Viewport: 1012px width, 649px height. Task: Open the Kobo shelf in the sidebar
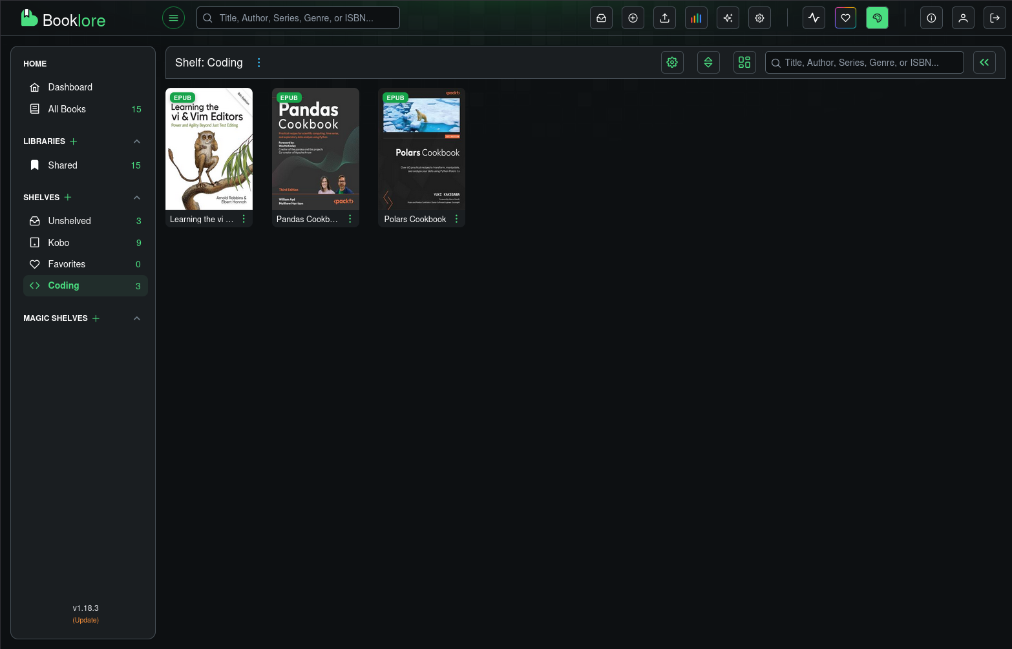(x=59, y=242)
